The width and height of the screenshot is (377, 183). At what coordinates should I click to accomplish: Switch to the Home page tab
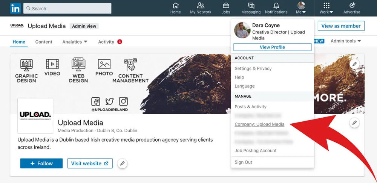[19, 42]
